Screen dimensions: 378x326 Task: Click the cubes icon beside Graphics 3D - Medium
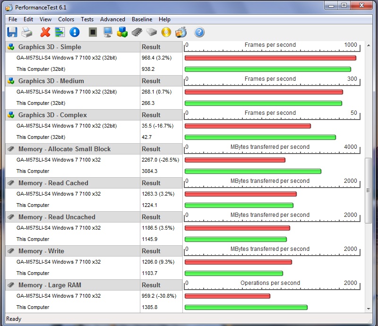coord(11,81)
